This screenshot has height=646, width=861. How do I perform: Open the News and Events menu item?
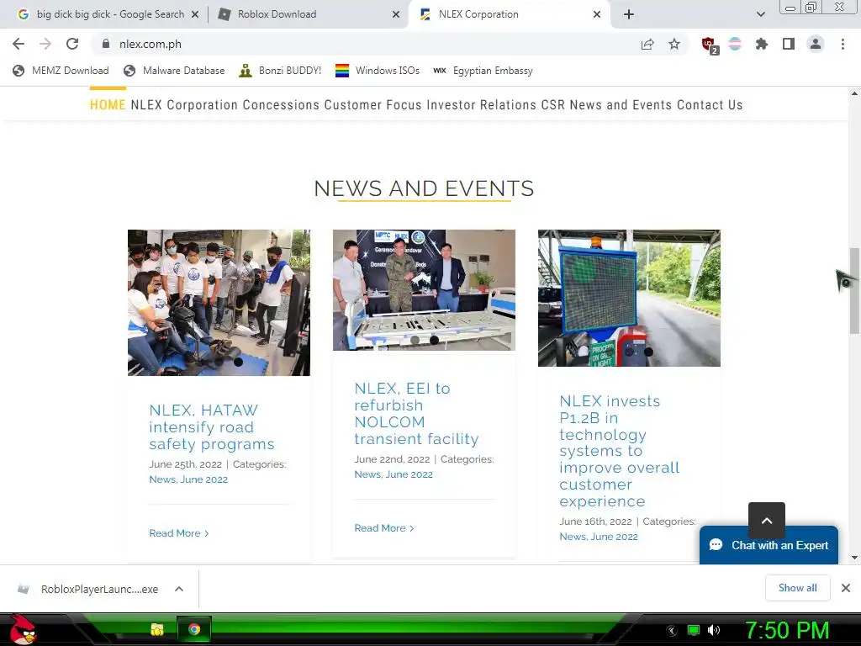[x=621, y=104]
